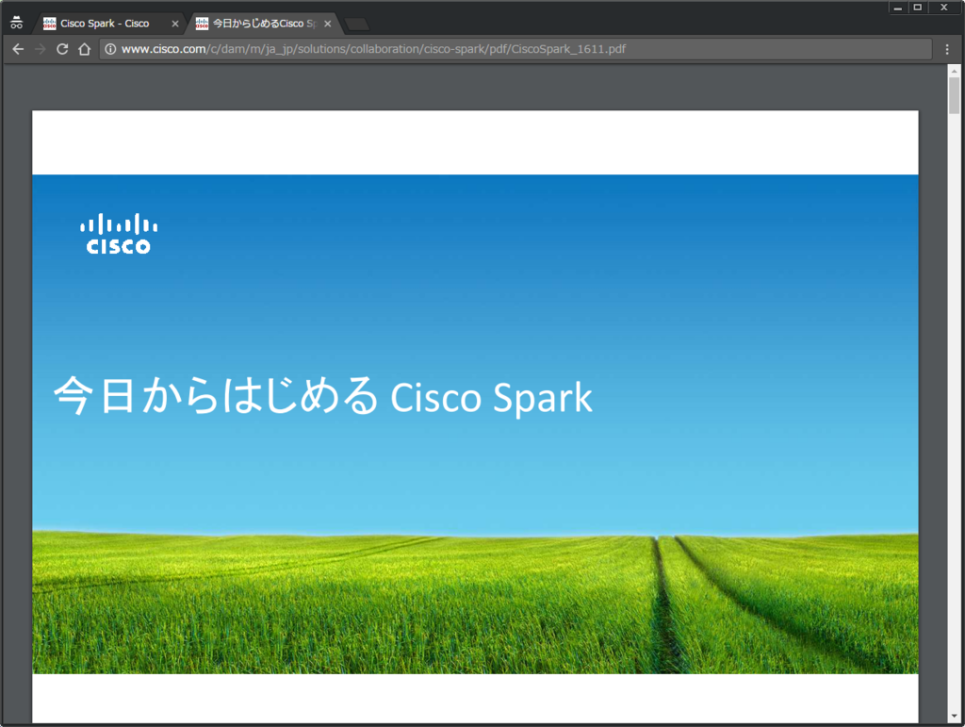Click the scrollbar down arrow
This screenshot has width=965, height=727.
[955, 717]
